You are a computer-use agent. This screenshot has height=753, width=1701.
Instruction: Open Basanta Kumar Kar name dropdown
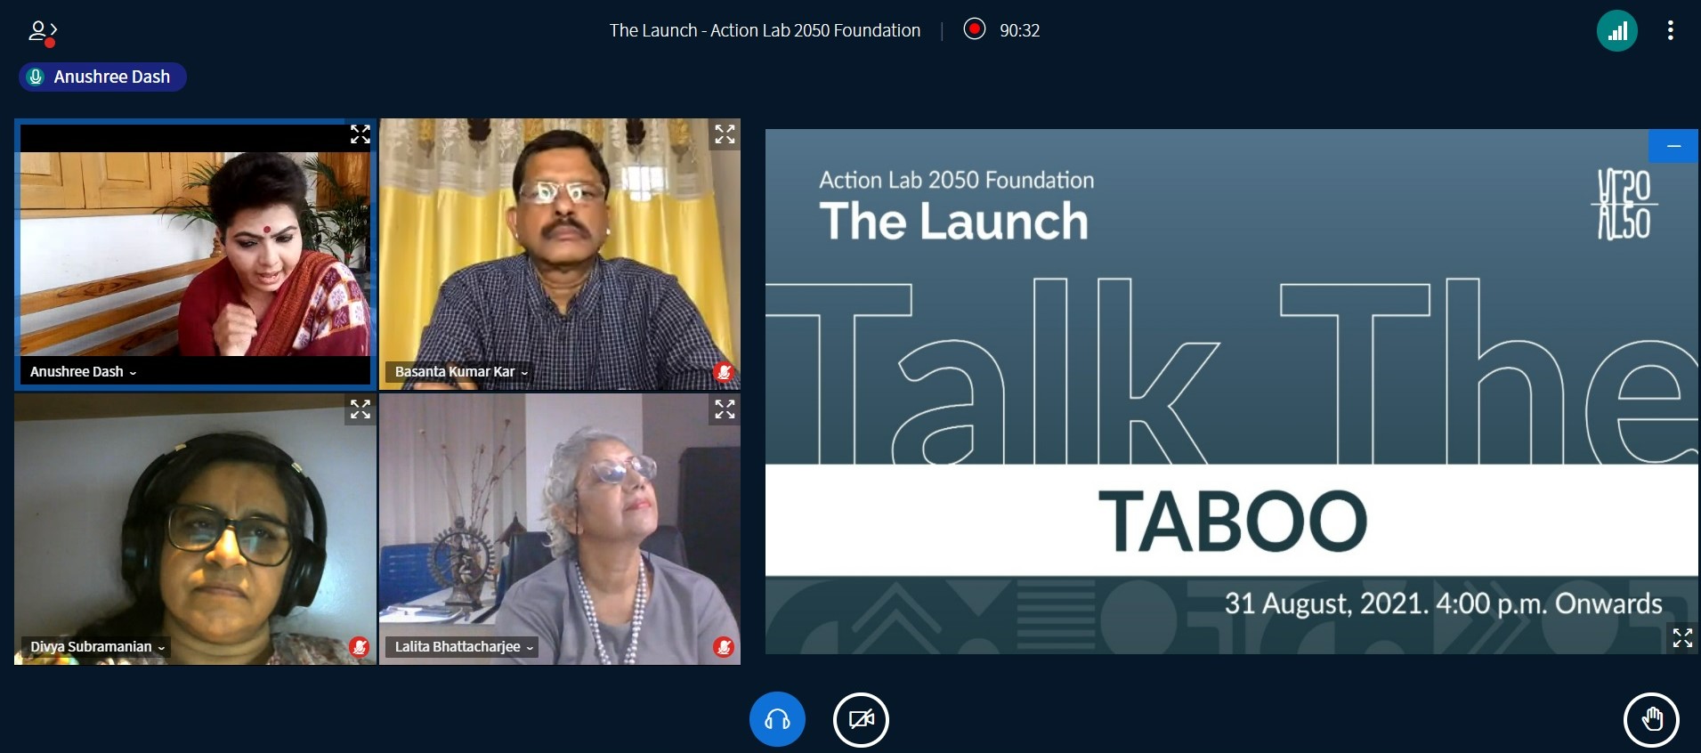461,371
